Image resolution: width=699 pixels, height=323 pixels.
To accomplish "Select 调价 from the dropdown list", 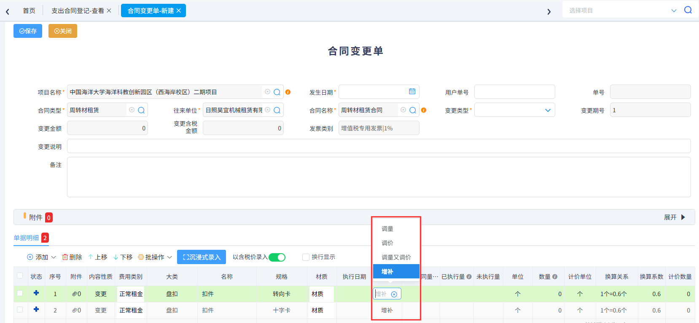I will coord(396,243).
